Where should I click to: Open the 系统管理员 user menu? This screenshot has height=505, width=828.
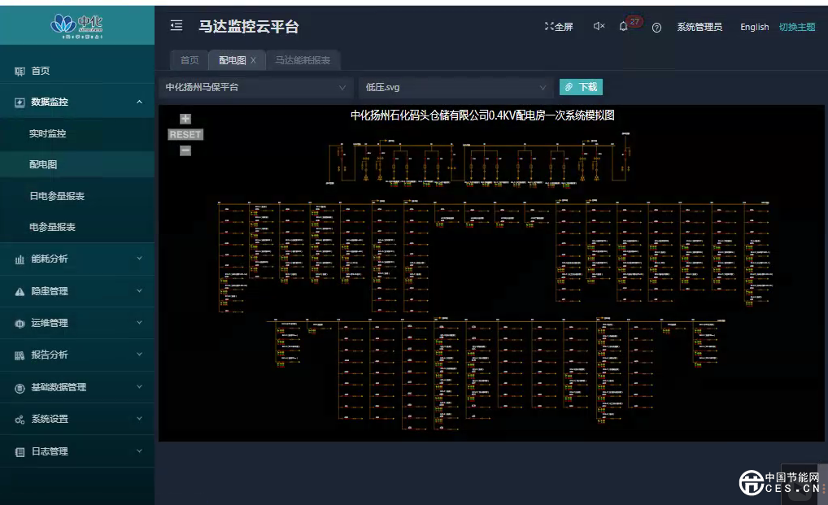pos(699,27)
